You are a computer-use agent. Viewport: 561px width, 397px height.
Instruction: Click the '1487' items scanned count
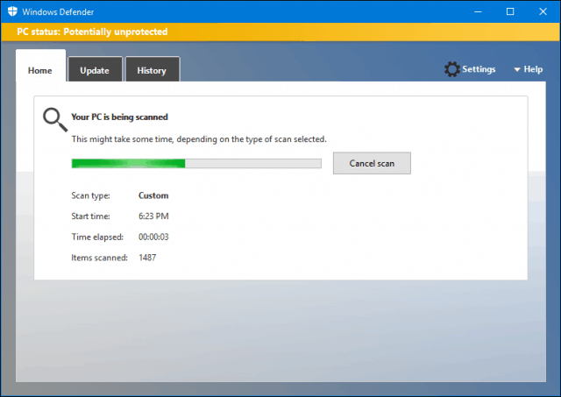pyautogui.click(x=147, y=258)
